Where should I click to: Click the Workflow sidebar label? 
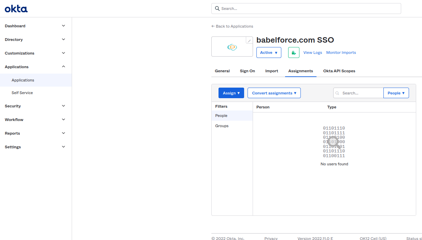click(x=14, y=120)
